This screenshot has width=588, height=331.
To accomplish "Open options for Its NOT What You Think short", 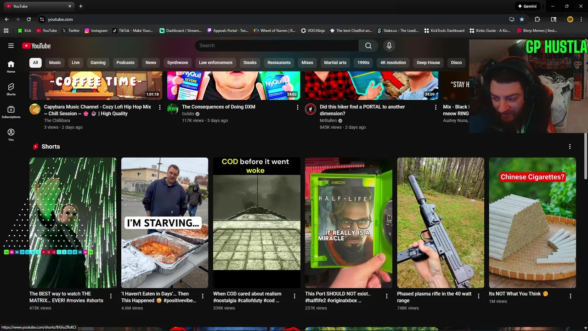I will pyautogui.click(x=571, y=297).
